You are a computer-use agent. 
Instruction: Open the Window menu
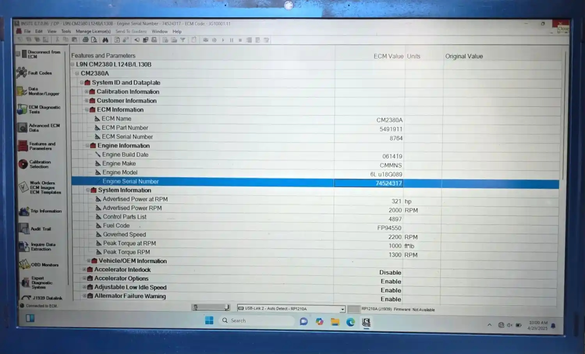point(160,32)
